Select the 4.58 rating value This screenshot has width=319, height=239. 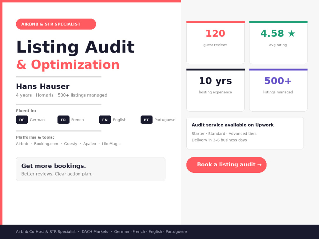coord(272,33)
